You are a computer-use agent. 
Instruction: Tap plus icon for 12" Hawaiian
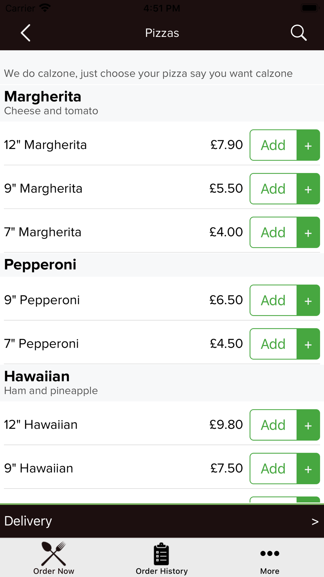[308, 425]
